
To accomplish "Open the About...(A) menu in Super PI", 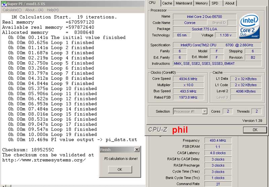I will pyautogui.click(x=33, y=10).
